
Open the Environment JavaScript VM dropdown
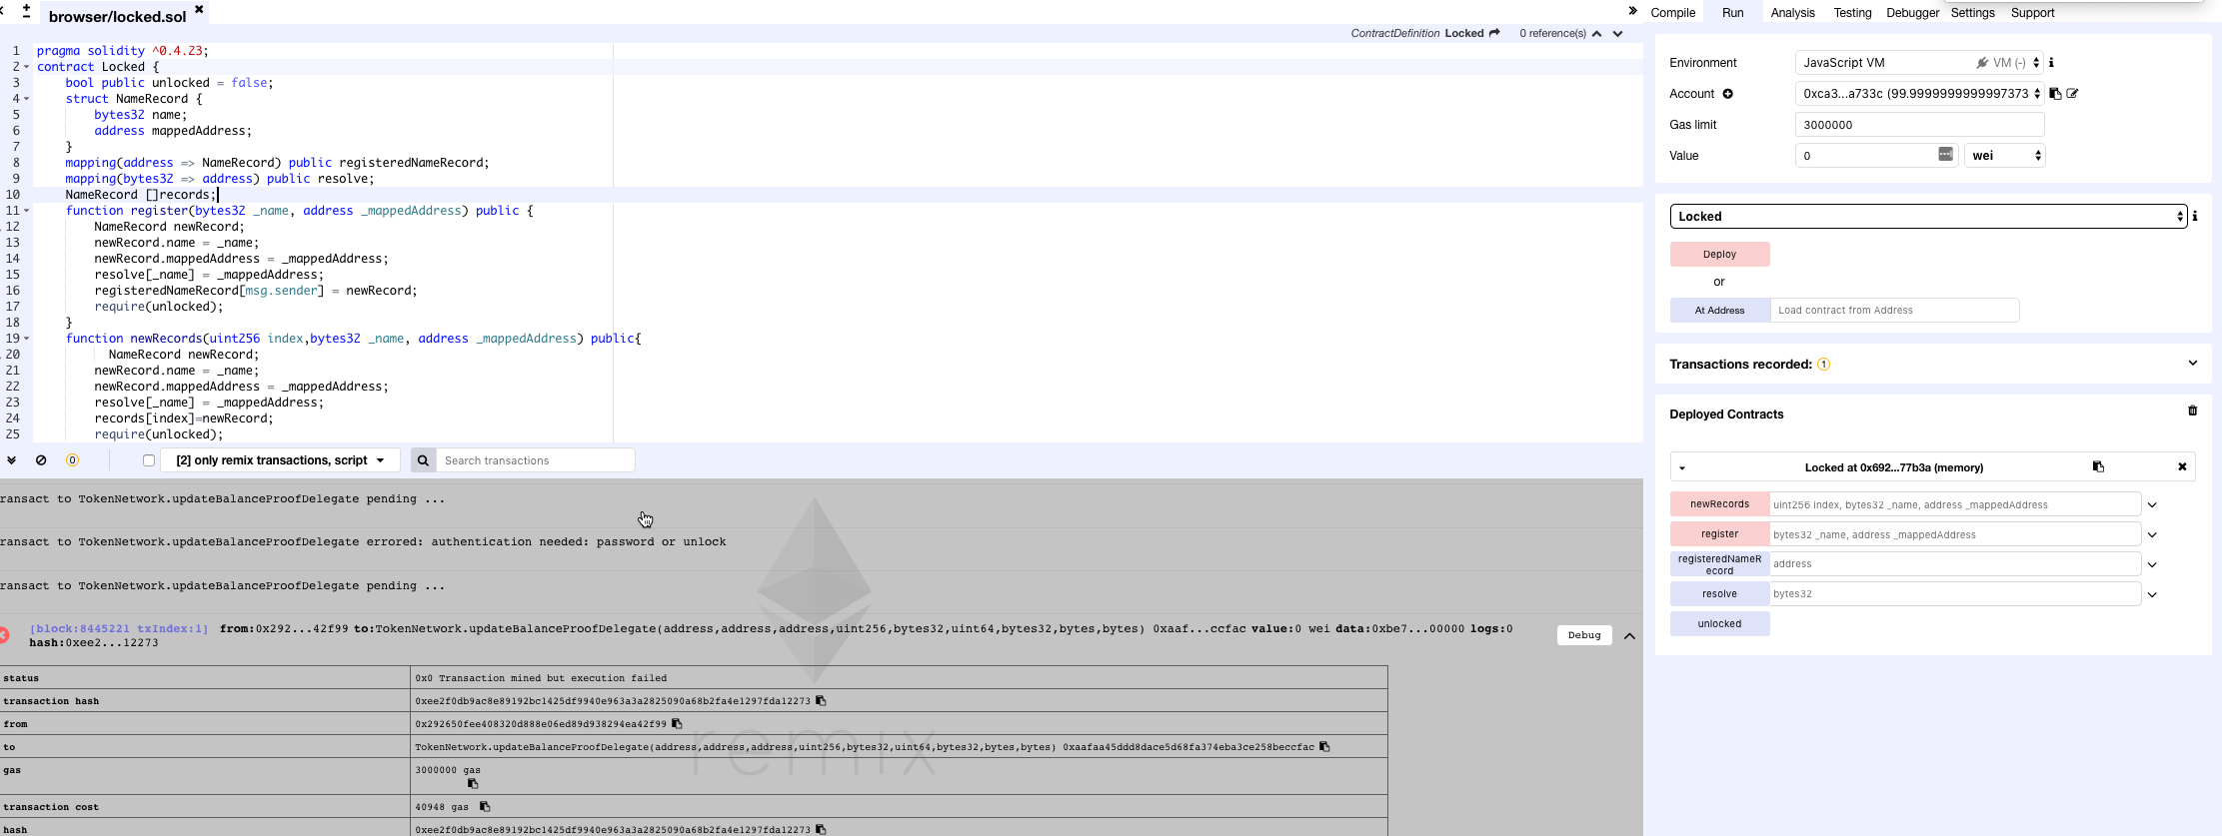point(1919,62)
